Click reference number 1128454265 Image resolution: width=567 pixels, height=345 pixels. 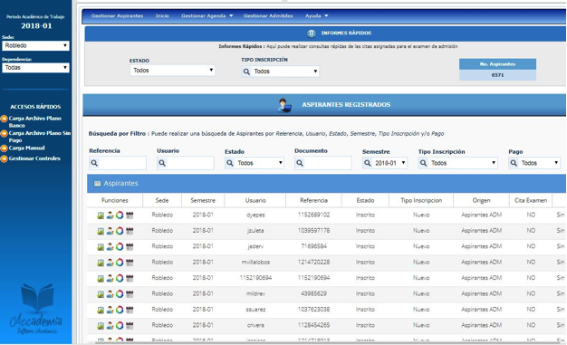(313, 325)
